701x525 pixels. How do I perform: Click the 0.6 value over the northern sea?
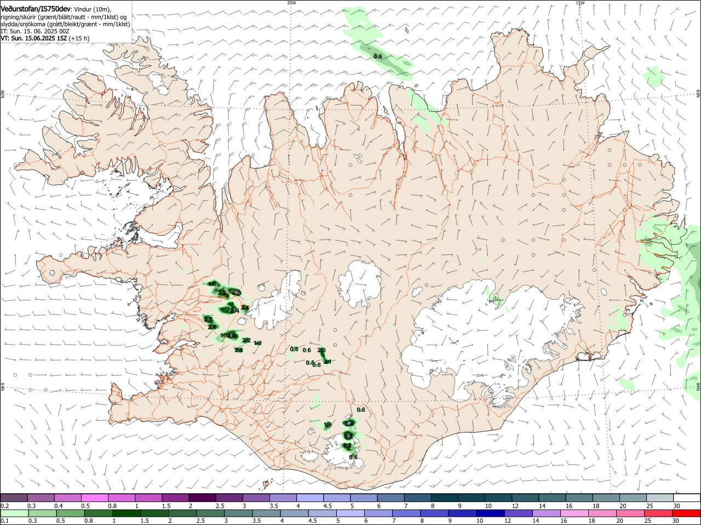378,57
